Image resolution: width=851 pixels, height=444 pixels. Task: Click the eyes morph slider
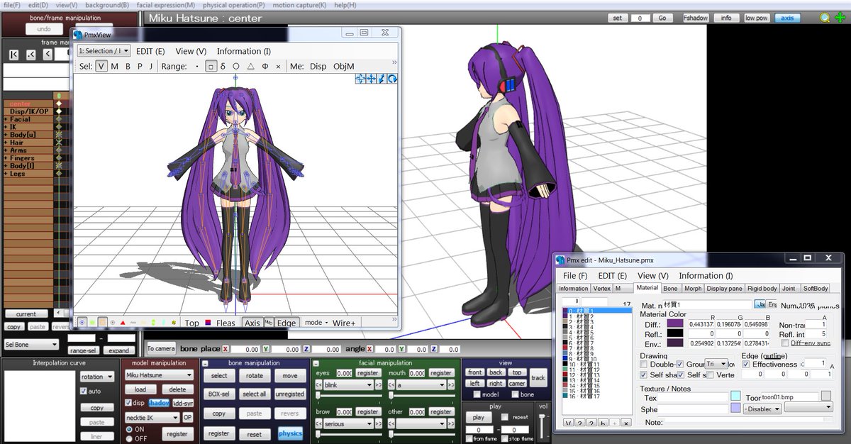347,395
